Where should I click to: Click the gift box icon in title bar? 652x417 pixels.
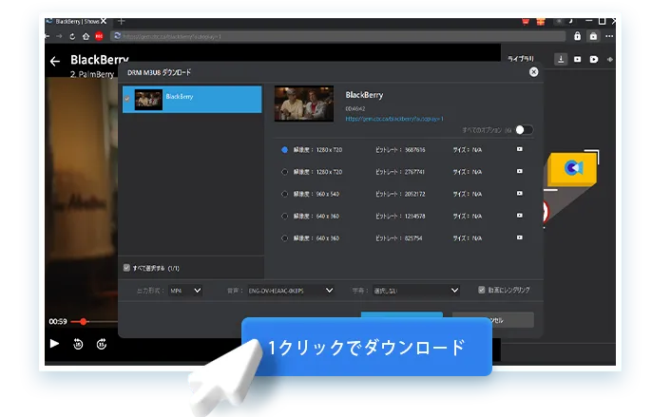[x=541, y=22]
